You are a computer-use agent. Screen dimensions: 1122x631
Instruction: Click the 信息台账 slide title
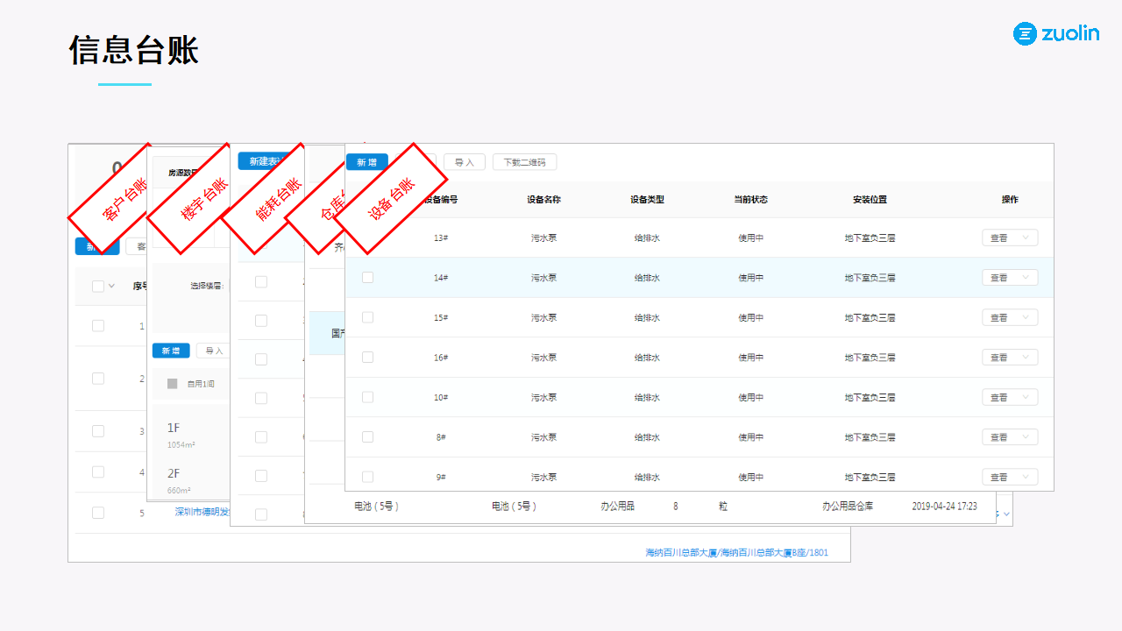point(134,50)
